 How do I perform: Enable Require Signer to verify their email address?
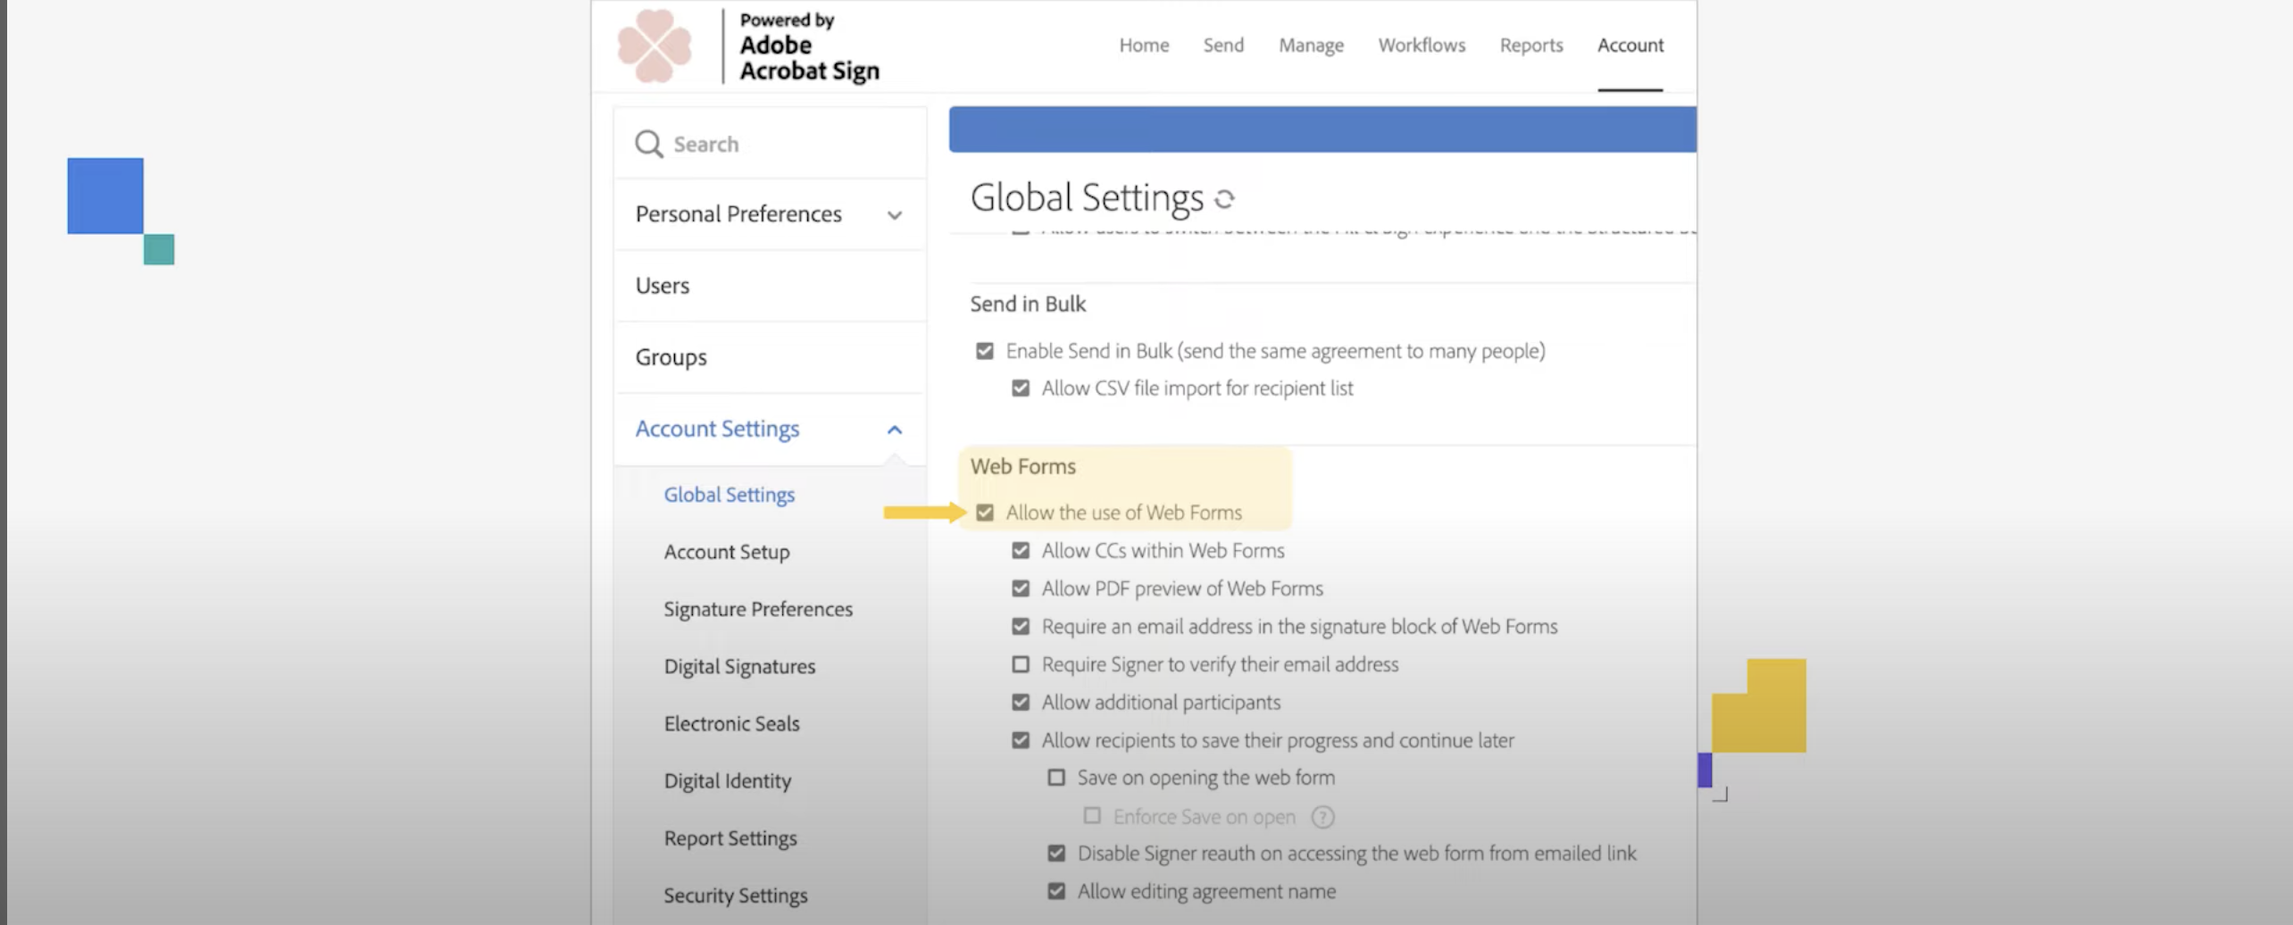(1020, 663)
